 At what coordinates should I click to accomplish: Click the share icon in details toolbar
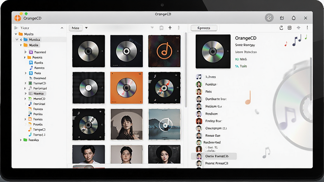click(281, 28)
